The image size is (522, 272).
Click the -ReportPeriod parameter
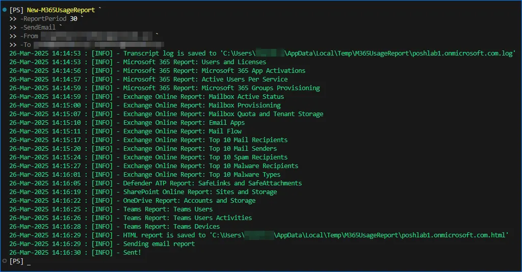point(43,19)
